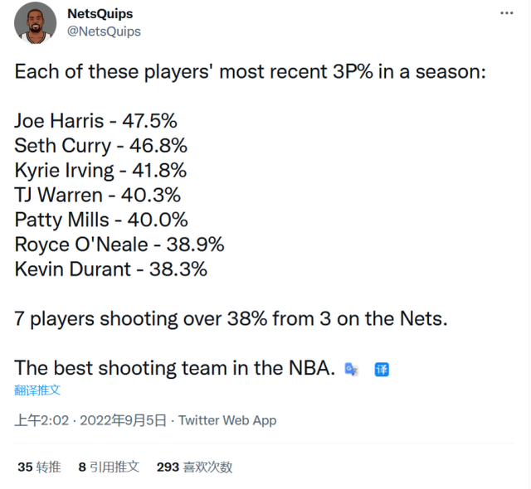Viewport: 531px width, 489px height.
Task: Open the 上午2:02 timestamp link
Action: (x=41, y=421)
